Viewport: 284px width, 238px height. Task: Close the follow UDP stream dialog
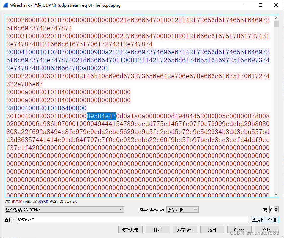[x=239, y=229]
